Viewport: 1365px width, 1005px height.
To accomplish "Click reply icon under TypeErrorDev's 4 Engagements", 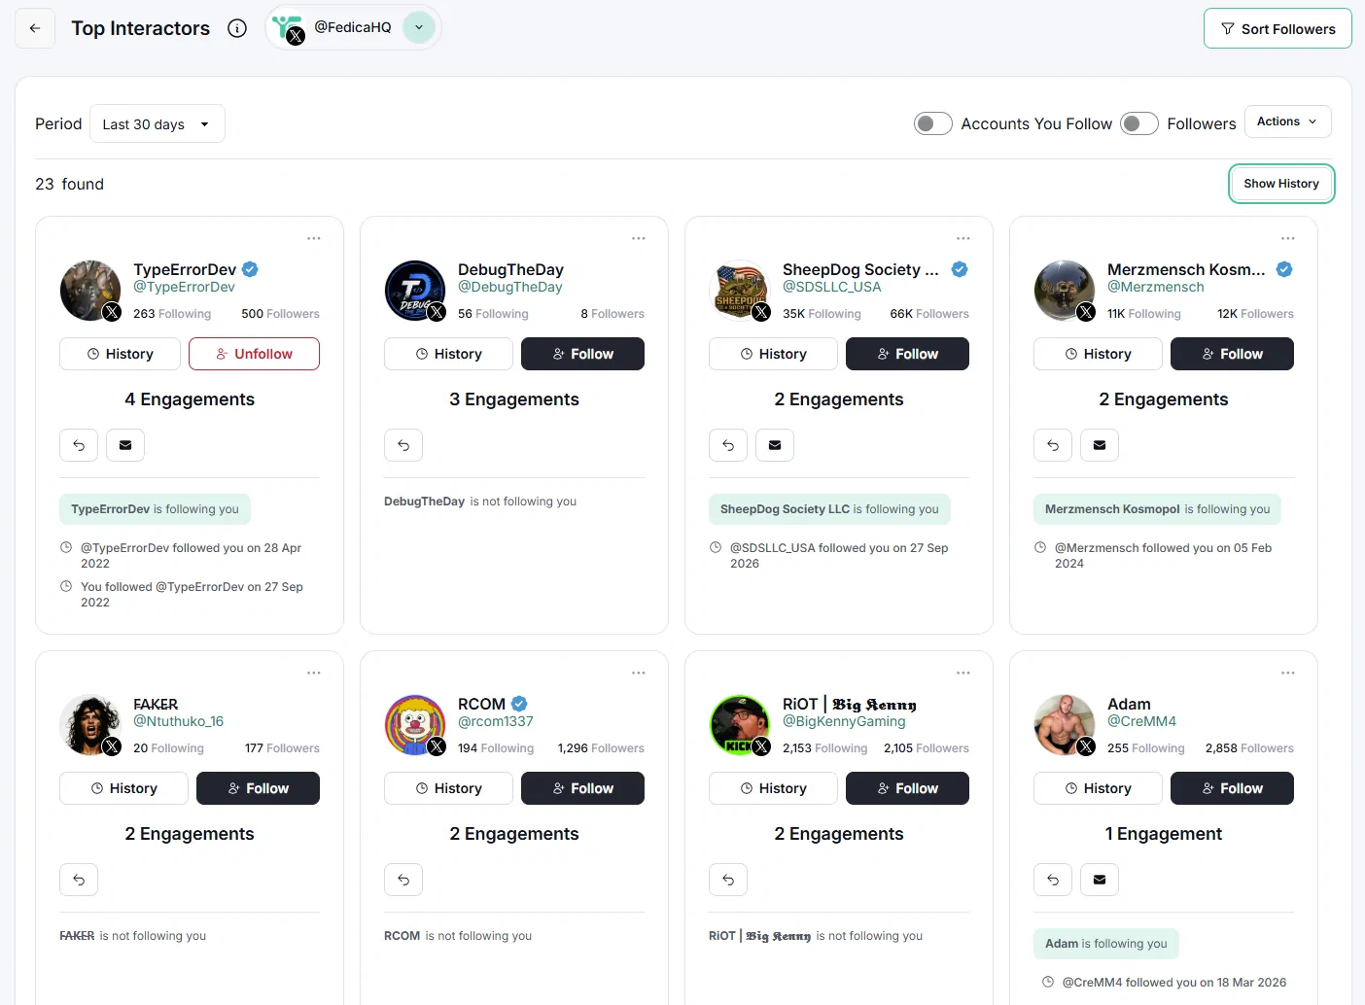I will click(x=79, y=445).
